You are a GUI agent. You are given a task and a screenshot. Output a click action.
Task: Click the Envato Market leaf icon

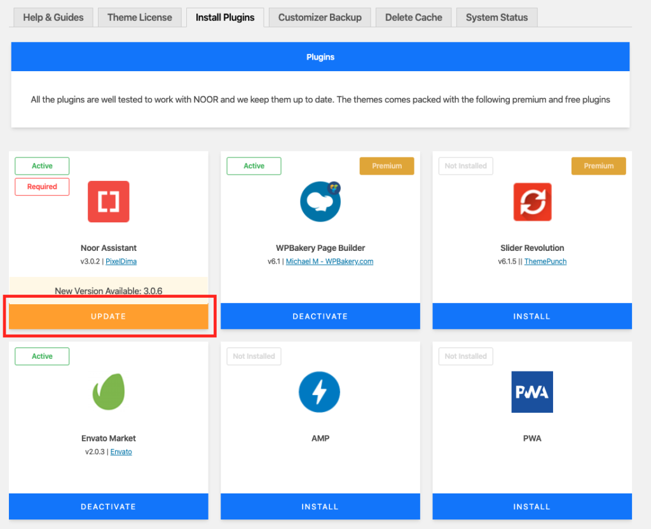pyautogui.click(x=108, y=392)
